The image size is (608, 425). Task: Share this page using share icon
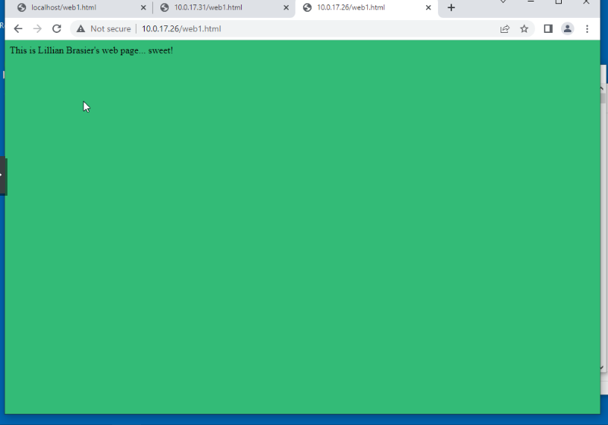pyautogui.click(x=505, y=29)
